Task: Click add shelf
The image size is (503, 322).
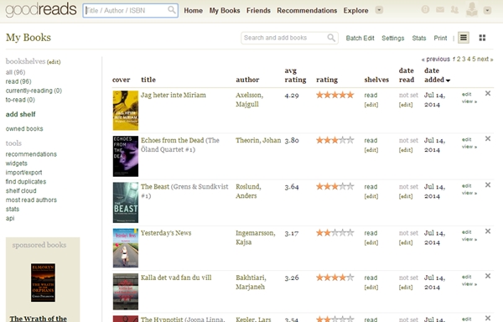Action: (x=20, y=114)
